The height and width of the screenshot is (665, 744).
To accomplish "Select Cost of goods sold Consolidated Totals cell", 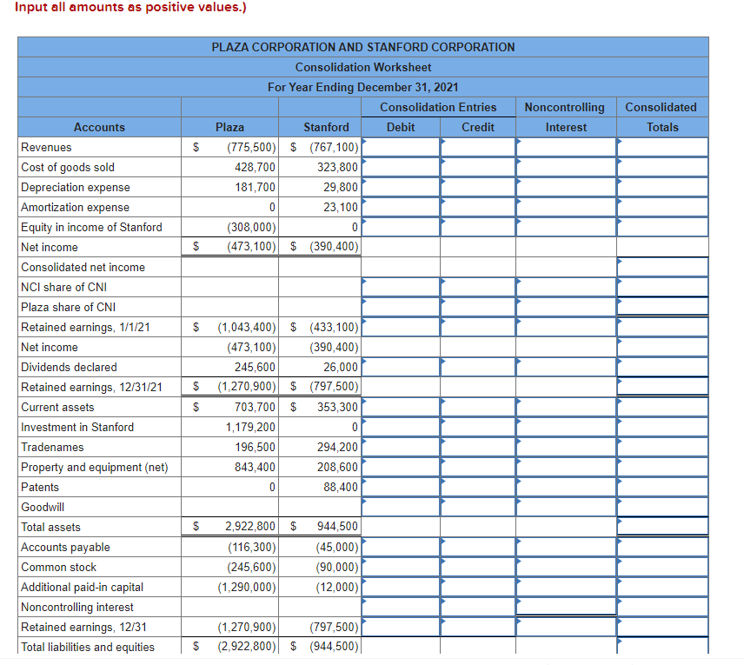I will point(662,167).
